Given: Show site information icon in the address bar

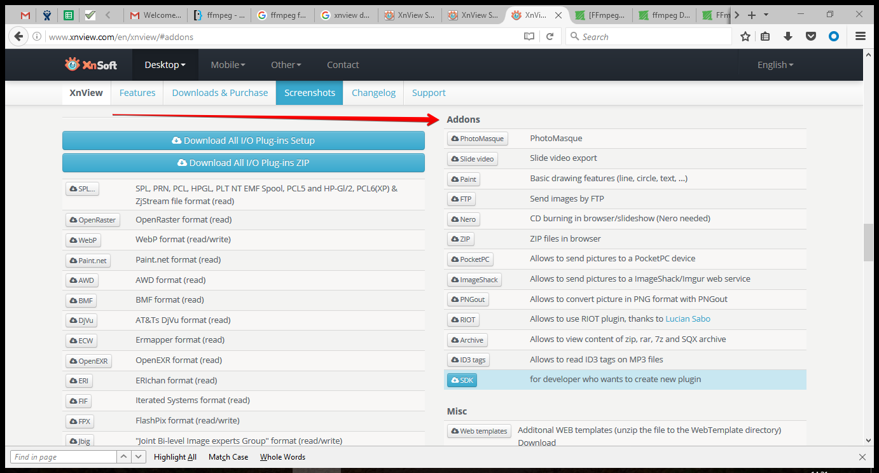Looking at the screenshot, I should (37, 37).
